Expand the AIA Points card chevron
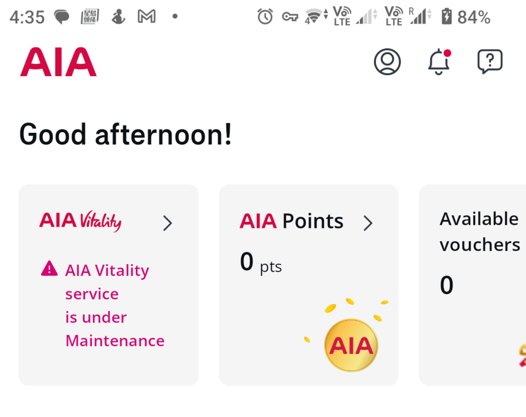 pyautogui.click(x=368, y=222)
